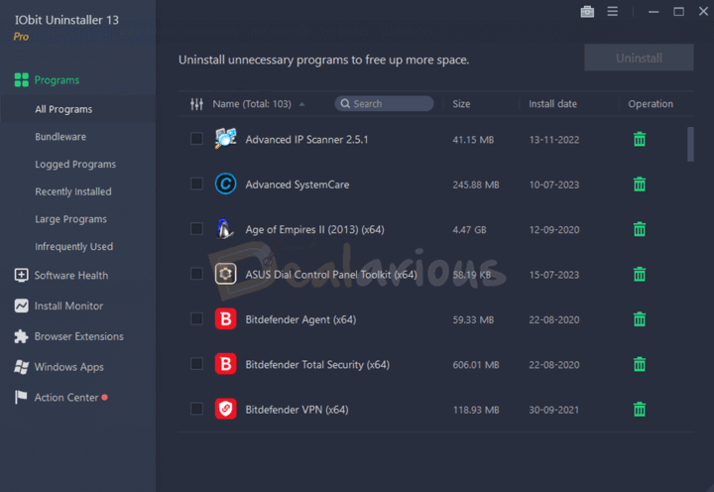The height and width of the screenshot is (492, 714).
Task: Click trash icon for Advanced IP Scanner 2.5.1
Action: (640, 139)
